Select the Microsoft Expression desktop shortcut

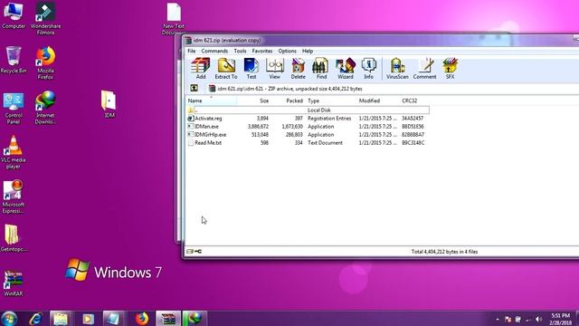point(14,197)
